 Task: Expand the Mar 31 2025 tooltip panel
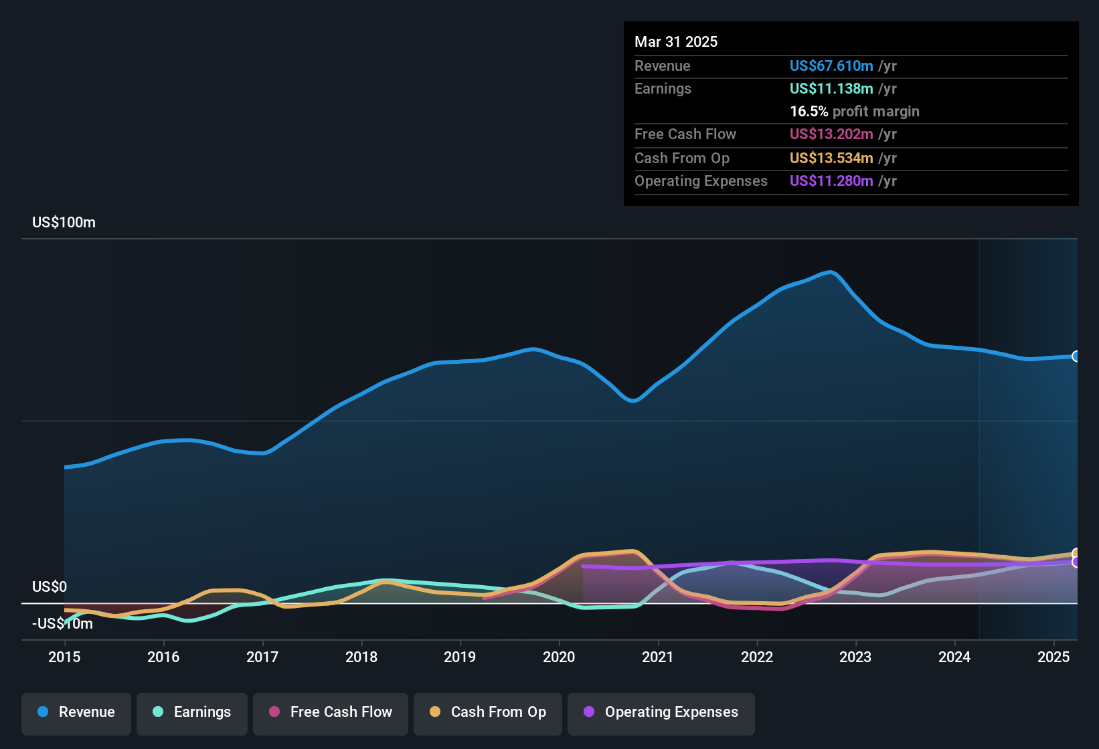pyautogui.click(x=850, y=114)
